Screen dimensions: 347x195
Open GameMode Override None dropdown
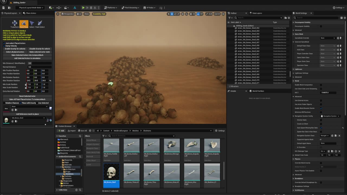(x=328, y=38)
